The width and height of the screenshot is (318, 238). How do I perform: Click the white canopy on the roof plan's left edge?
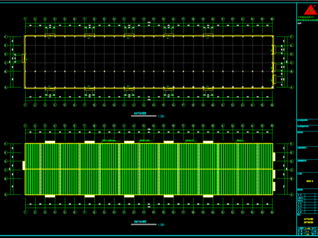24,165
